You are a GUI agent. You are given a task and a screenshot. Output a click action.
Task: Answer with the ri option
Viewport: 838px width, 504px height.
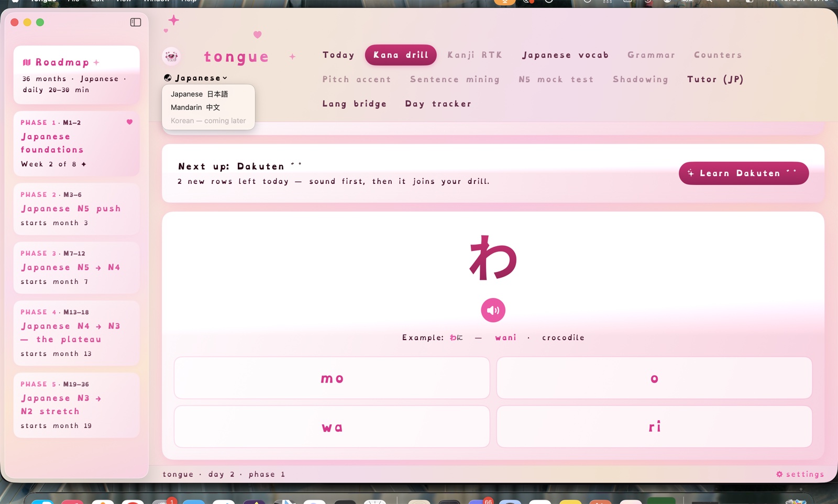[654, 427]
